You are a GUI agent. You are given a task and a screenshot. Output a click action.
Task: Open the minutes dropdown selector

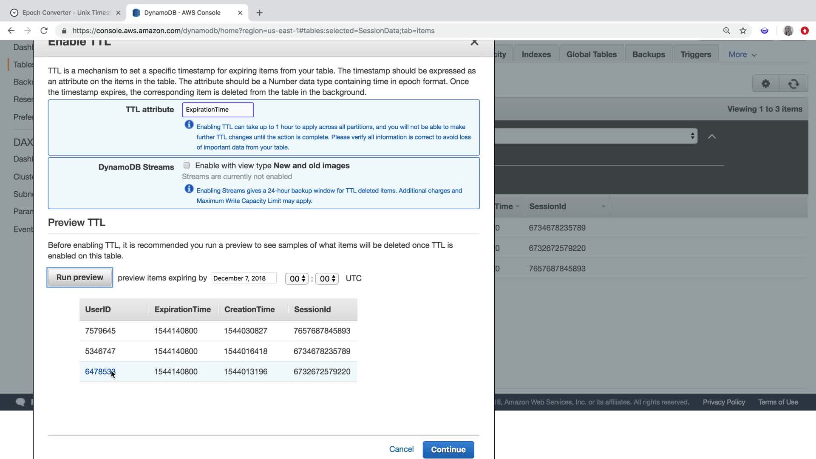327,279
